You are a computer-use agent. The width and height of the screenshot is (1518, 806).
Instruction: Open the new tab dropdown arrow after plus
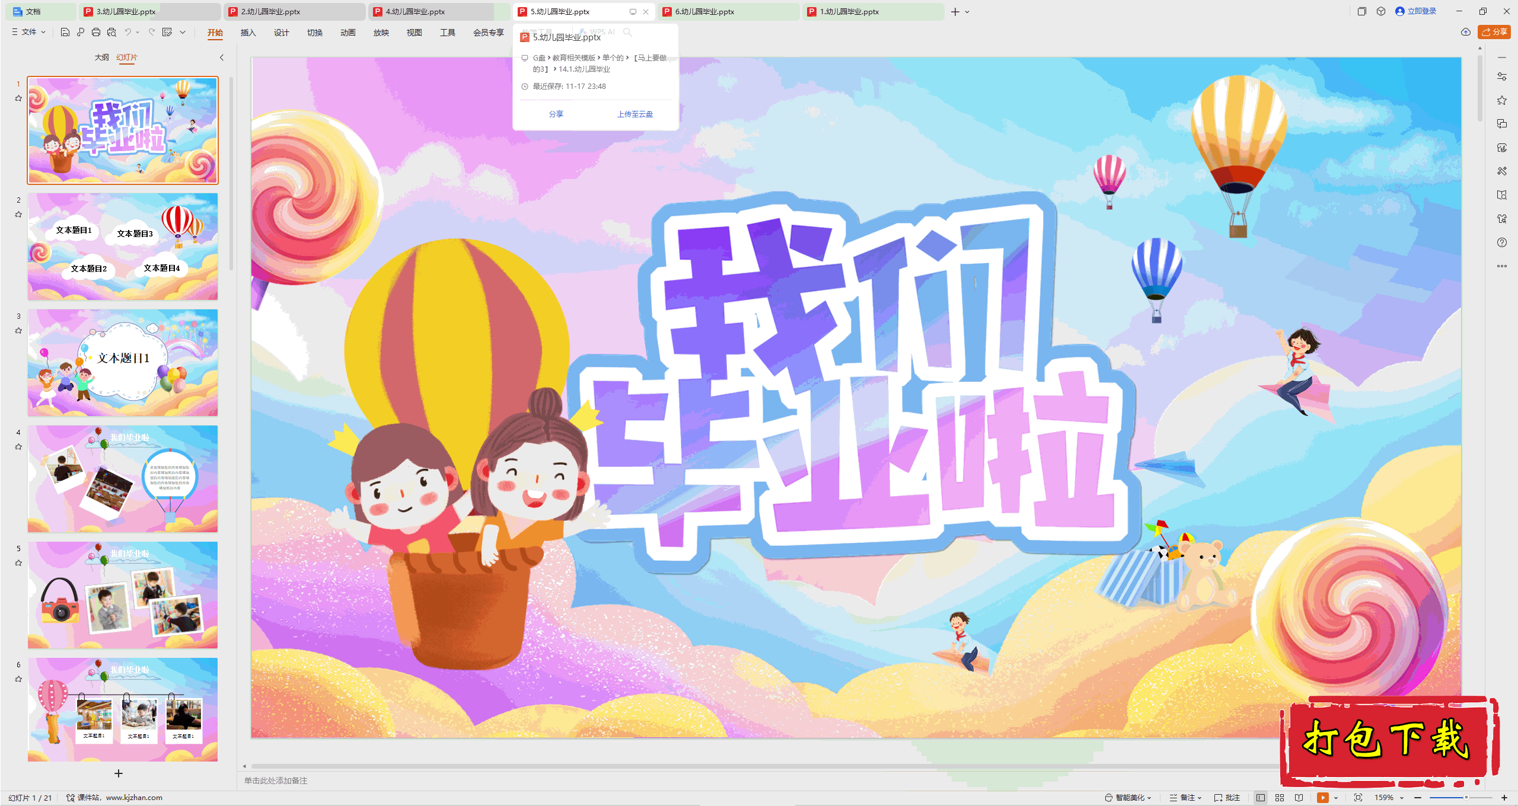pyautogui.click(x=967, y=12)
